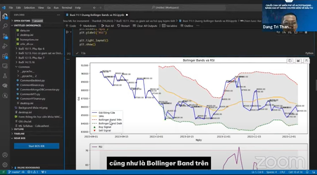Open homeprices.csv in the explorer
The height and width of the screenshot is (175, 317).
point(29,40)
